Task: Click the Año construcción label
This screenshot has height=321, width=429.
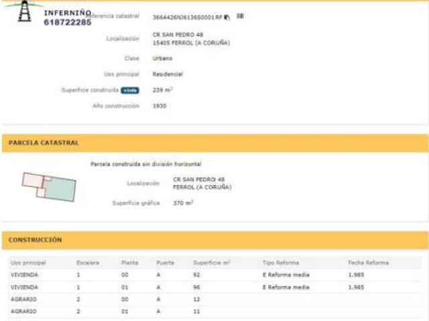Action: coord(116,106)
